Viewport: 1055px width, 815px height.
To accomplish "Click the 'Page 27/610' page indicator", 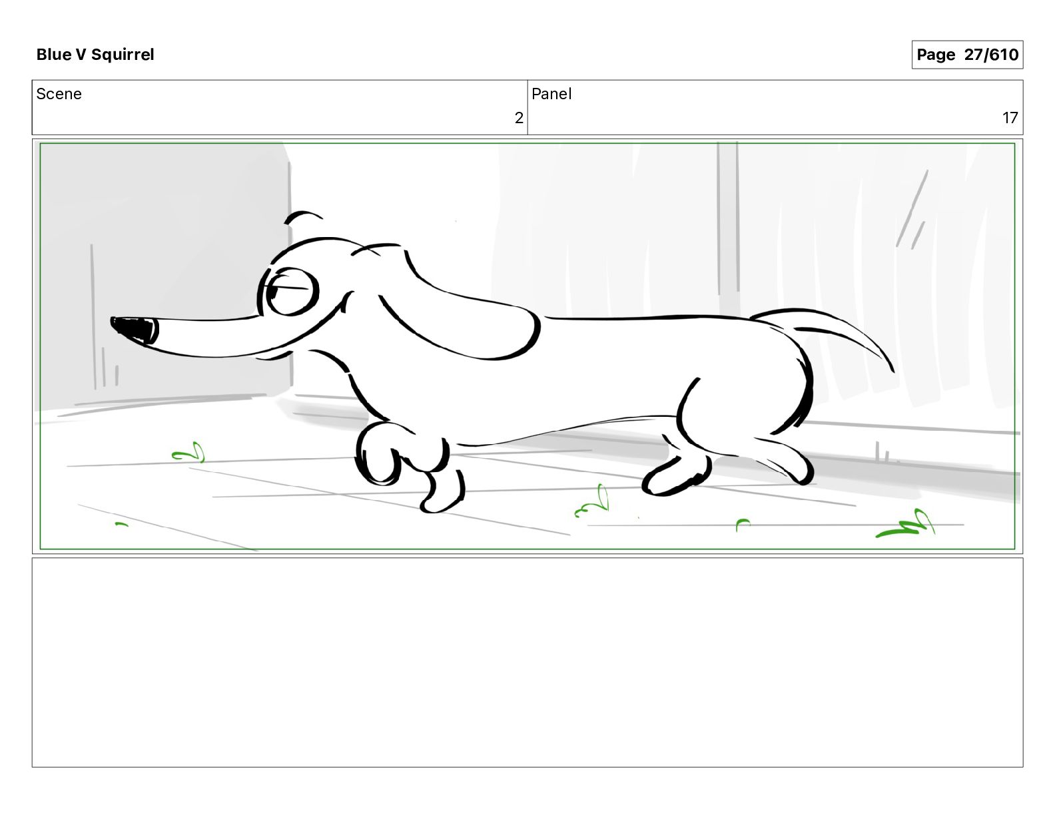I will (967, 55).
